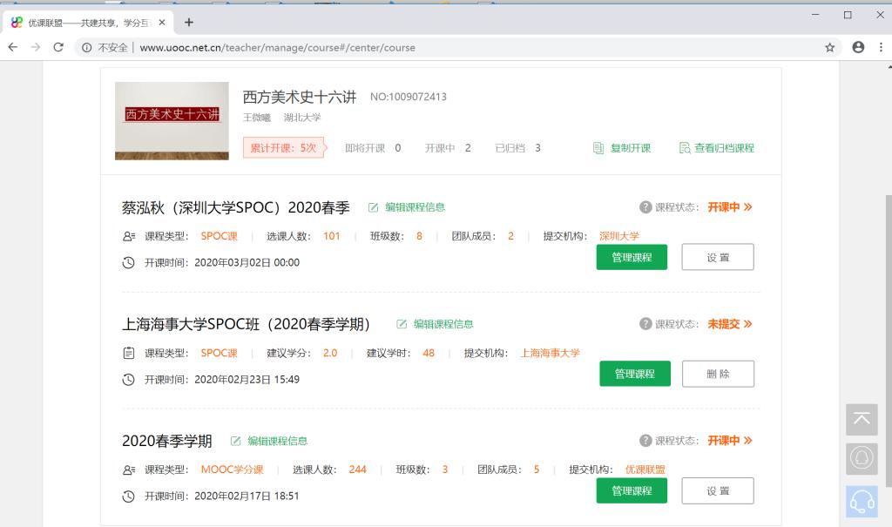
Task: Close the 优课联盟 browser tab
Action: tap(162, 22)
